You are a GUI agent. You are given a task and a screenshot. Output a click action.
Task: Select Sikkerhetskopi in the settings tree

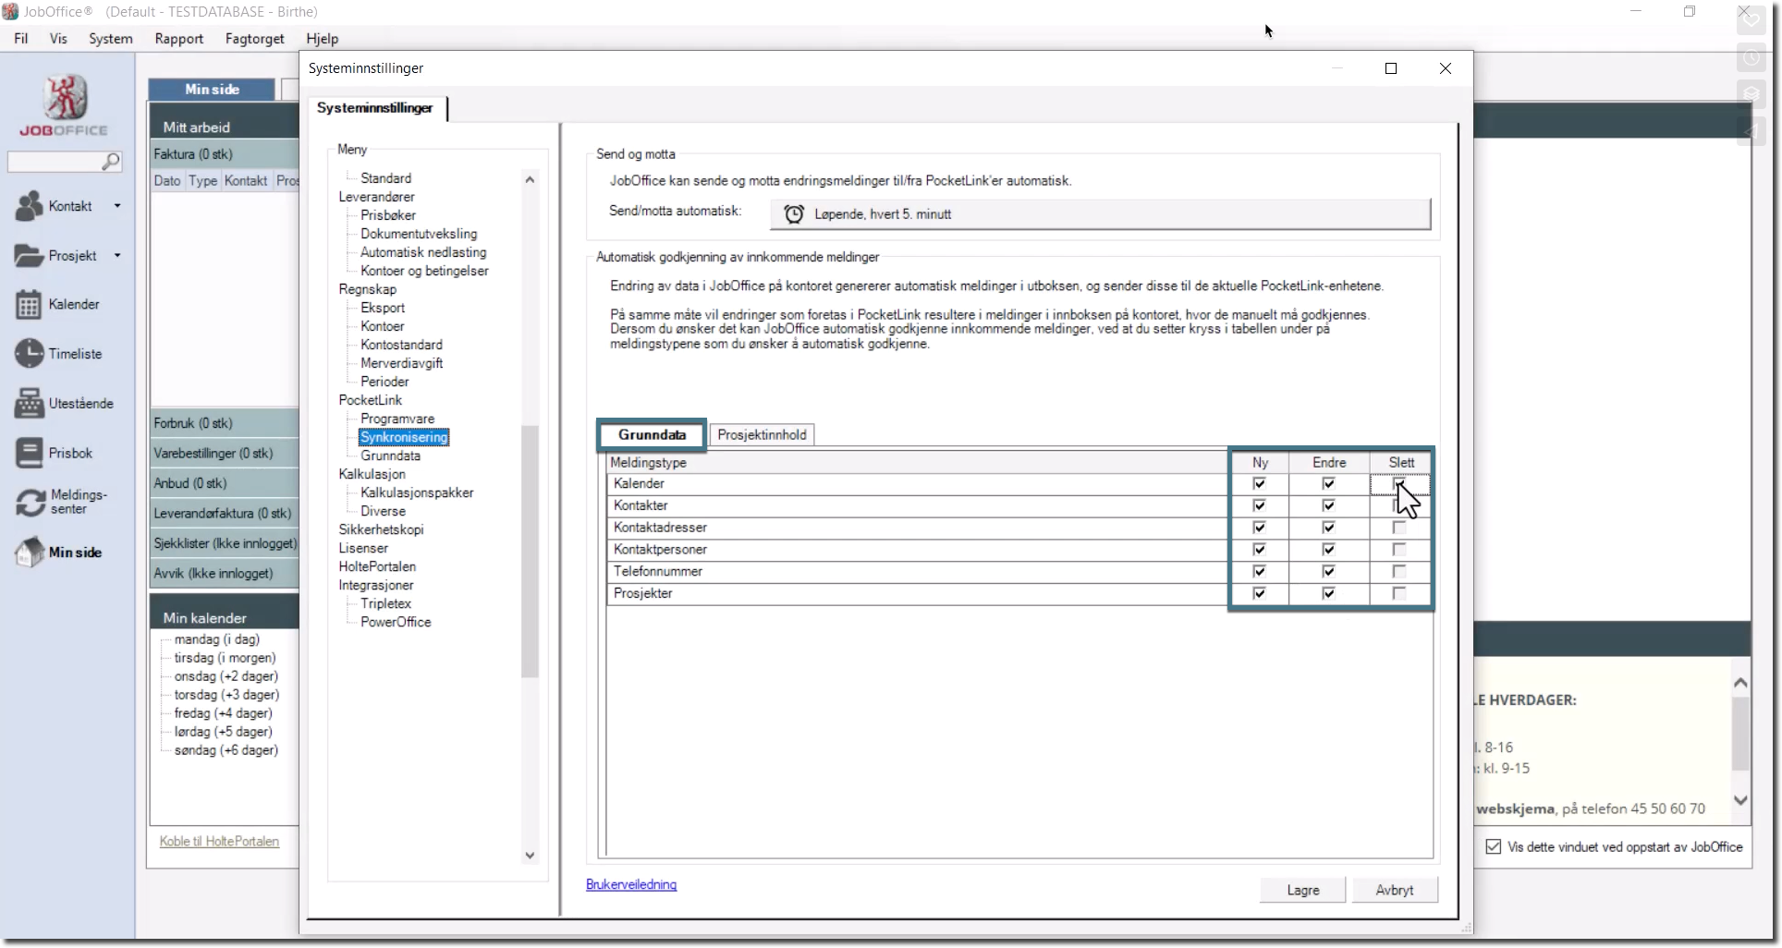[381, 529]
